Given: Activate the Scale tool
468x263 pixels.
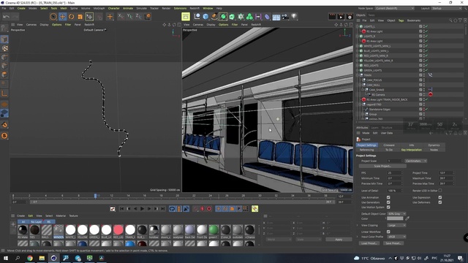Looking at the screenshot, I should click(80, 17).
